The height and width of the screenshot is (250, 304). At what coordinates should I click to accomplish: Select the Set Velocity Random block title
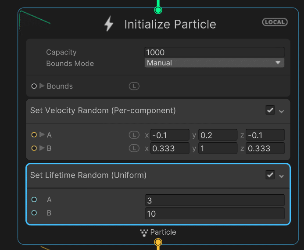(x=103, y=111)
